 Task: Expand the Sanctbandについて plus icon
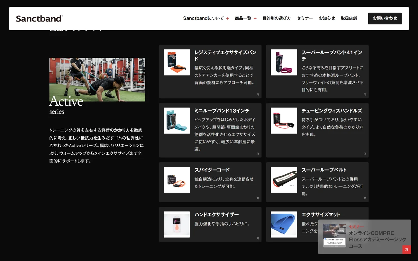[x=228, y=19]
